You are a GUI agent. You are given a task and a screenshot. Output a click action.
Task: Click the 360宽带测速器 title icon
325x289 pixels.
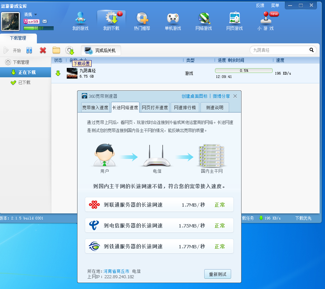(85, 96)
